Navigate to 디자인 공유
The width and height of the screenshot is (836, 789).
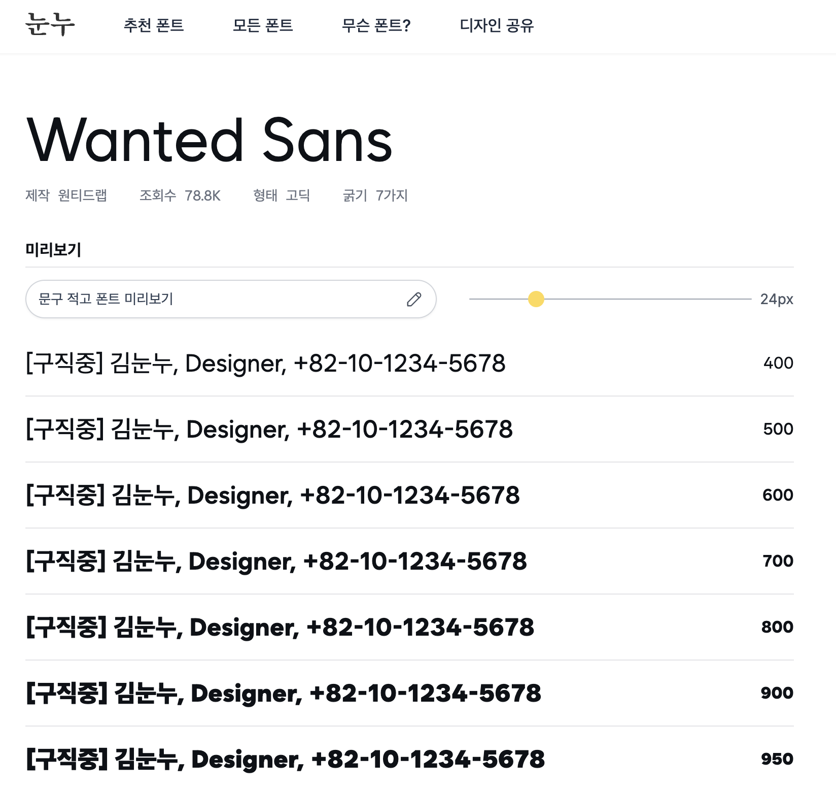coord(497,25)
